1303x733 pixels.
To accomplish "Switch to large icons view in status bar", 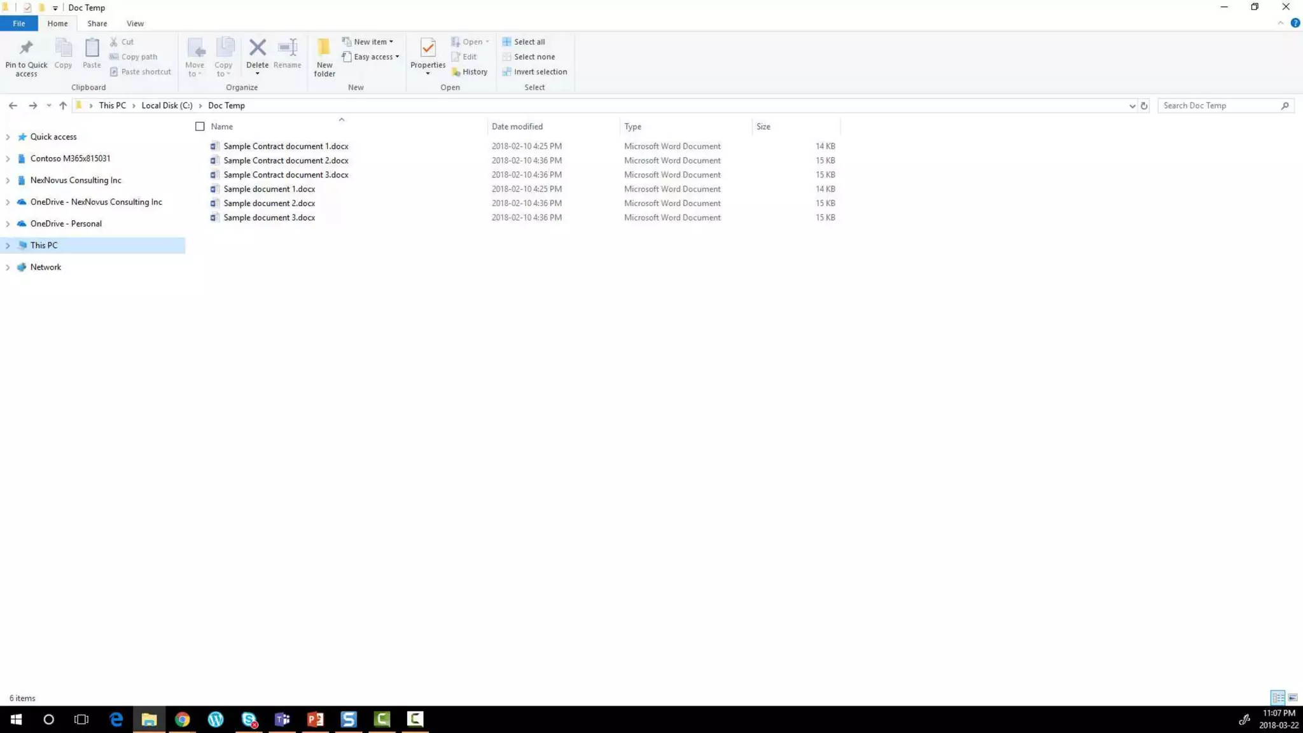I will [1292, 698].
